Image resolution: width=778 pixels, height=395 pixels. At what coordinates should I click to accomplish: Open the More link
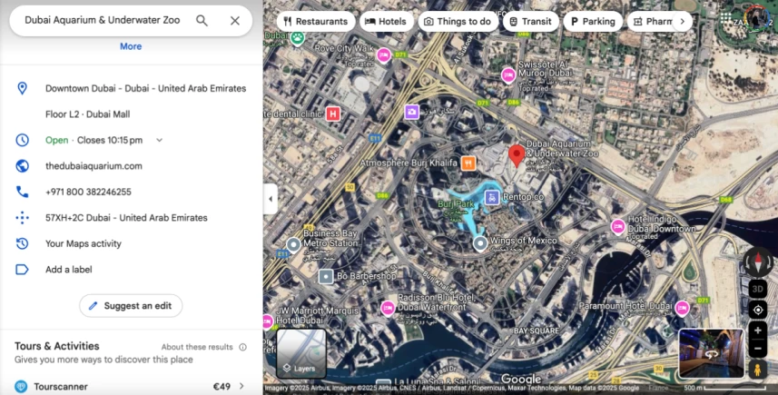[x=131, y=46]
